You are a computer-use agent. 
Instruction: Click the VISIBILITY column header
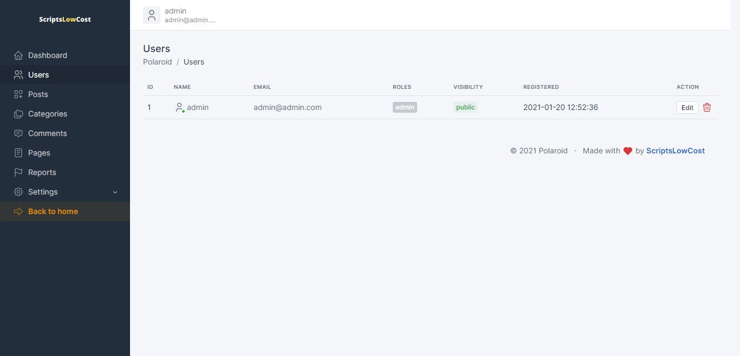point(468,87)
